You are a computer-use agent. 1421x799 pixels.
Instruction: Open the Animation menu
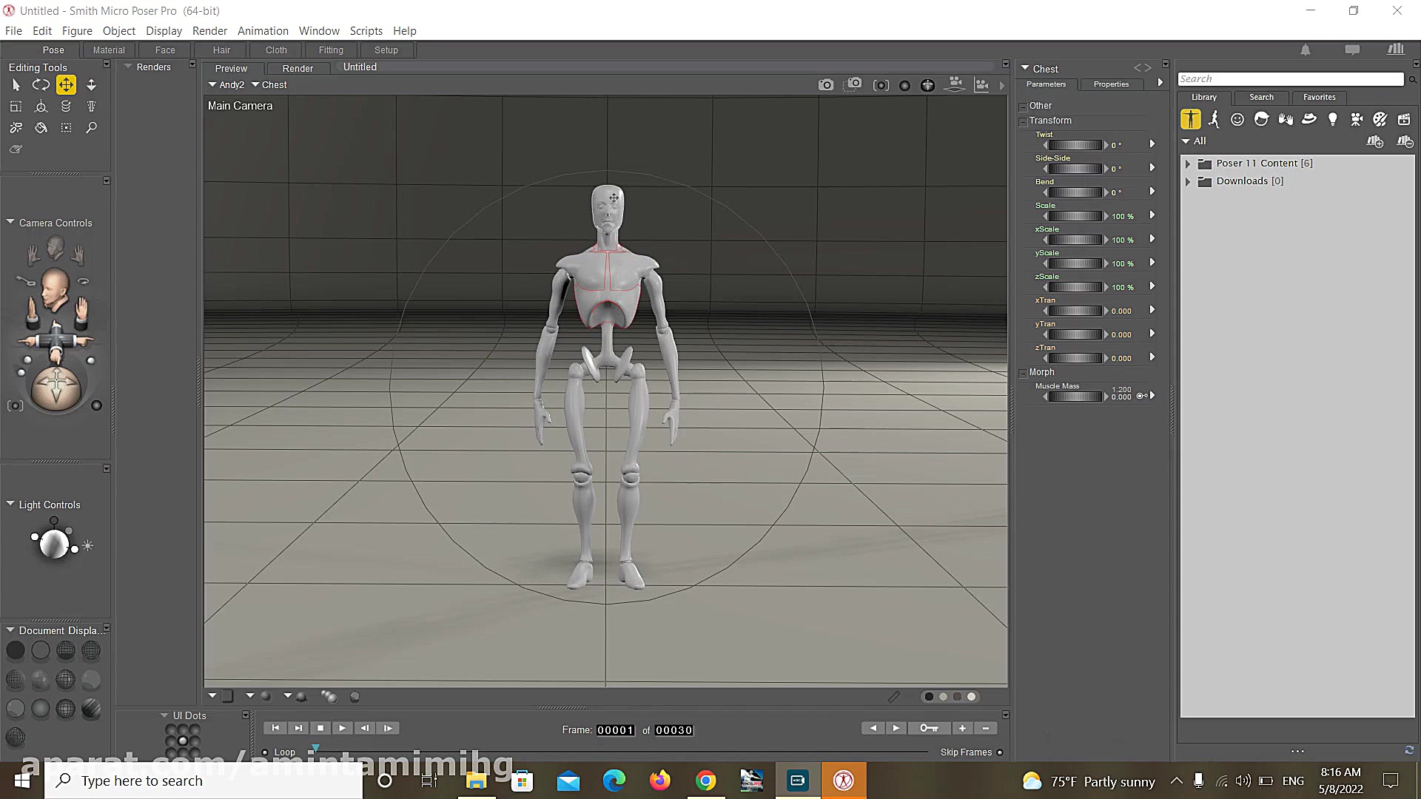pos(263,31)
